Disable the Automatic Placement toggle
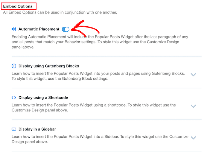207x155 pixels. (x=65, y=29)
